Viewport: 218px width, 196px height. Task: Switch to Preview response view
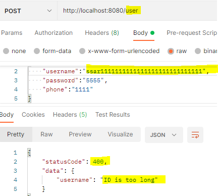(80, 134)
